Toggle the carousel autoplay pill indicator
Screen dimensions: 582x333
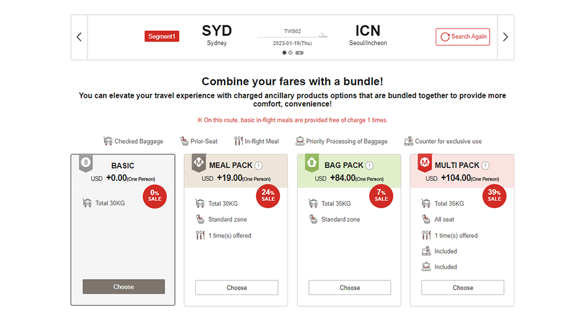point(299,53)
